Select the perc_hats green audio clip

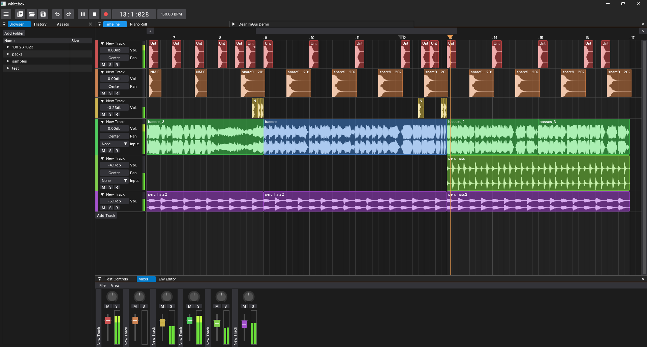click(538, 173)
